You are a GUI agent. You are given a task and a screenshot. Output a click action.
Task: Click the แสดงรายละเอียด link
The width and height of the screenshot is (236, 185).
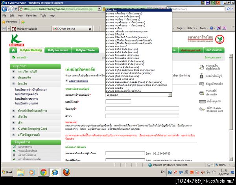tap(78, 81)
